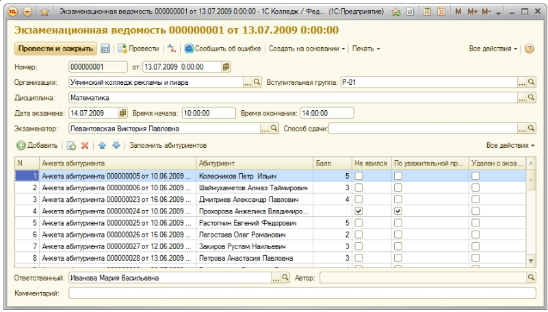Open 'Создать на основании' dropdown menu
Image resolution: width=548 pixels, height=312 pixels.
click(x=307, y=49)
